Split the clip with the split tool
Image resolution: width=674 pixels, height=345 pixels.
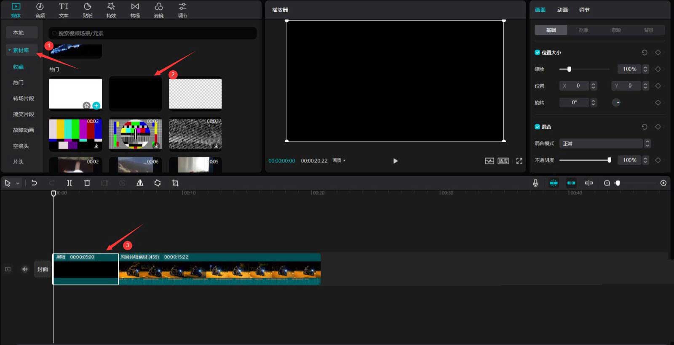coord(70,183)
